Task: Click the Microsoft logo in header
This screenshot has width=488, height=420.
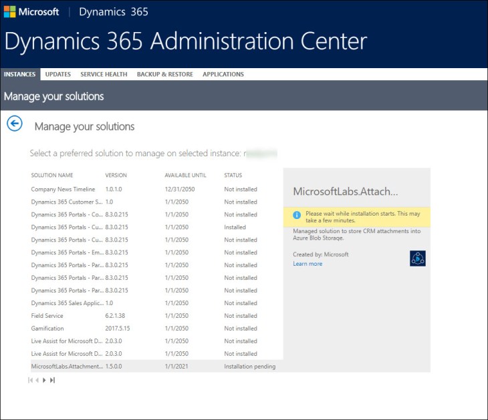Action: pos(31,12)
